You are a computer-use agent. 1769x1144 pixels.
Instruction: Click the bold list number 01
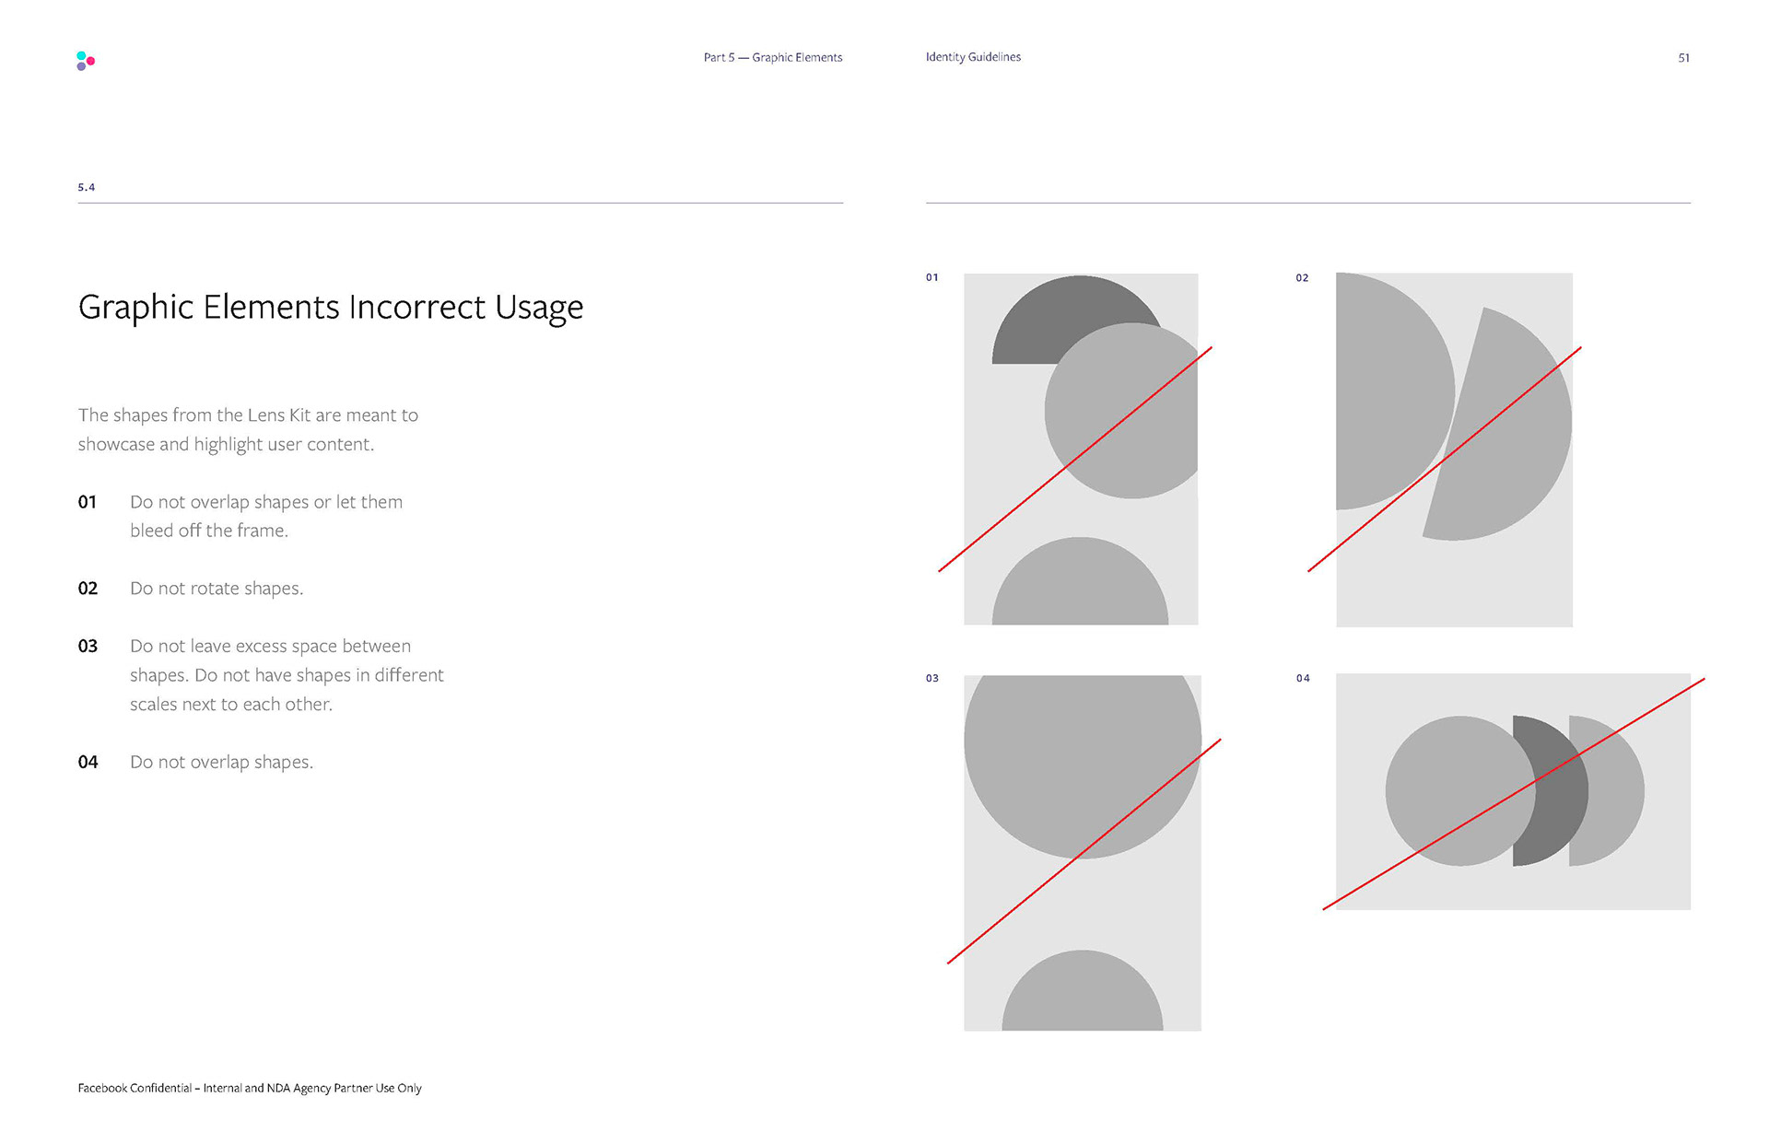[x=88, y=502]
